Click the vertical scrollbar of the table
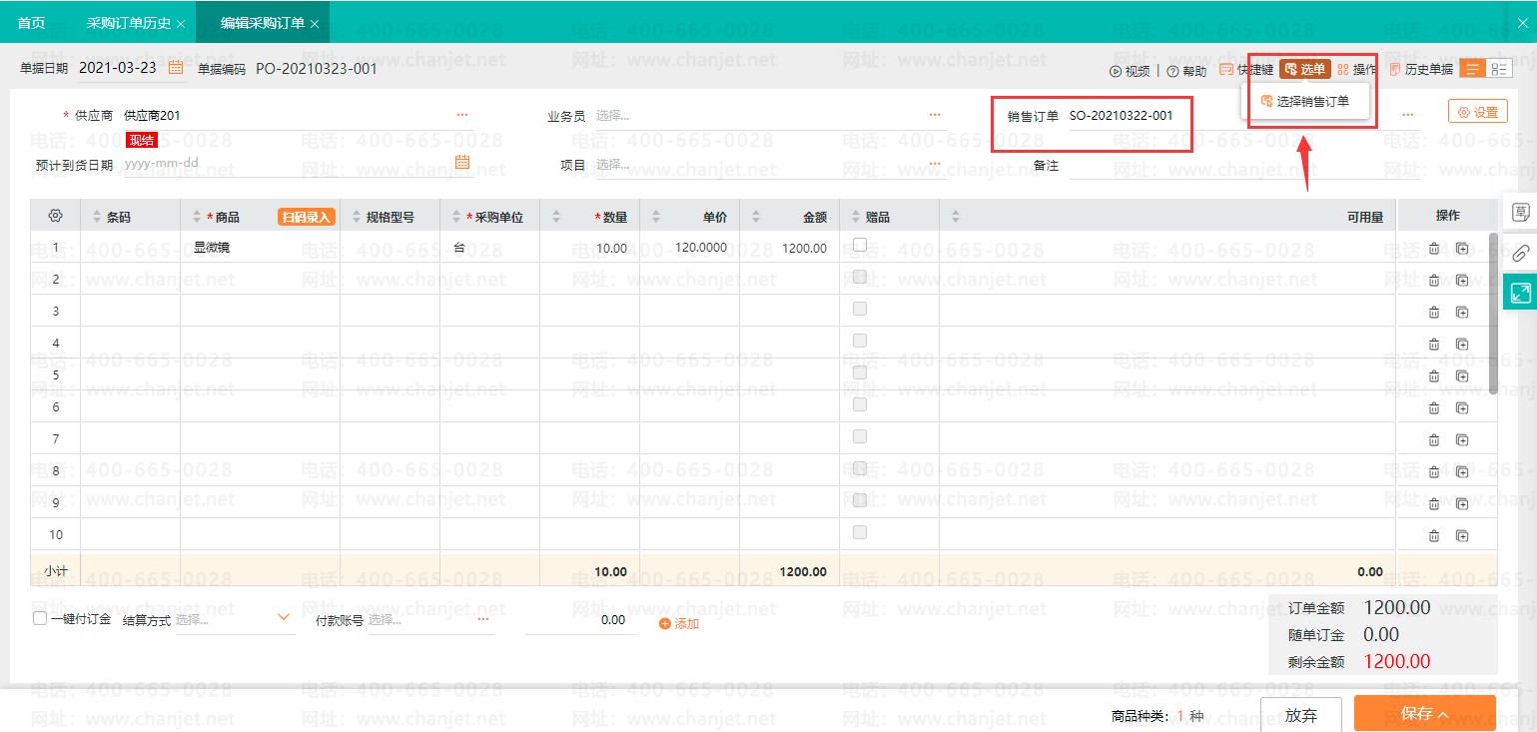 coord(1493,315)
